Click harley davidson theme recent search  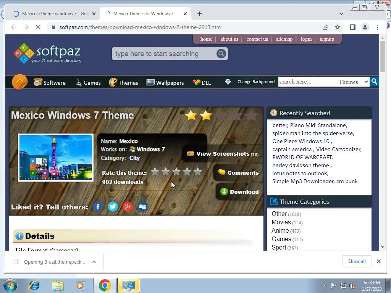[301, 165]
